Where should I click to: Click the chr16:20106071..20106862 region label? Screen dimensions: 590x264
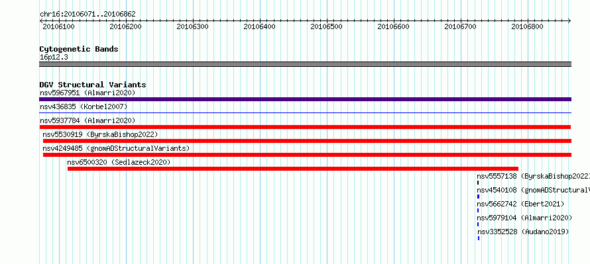click(88, 15)
